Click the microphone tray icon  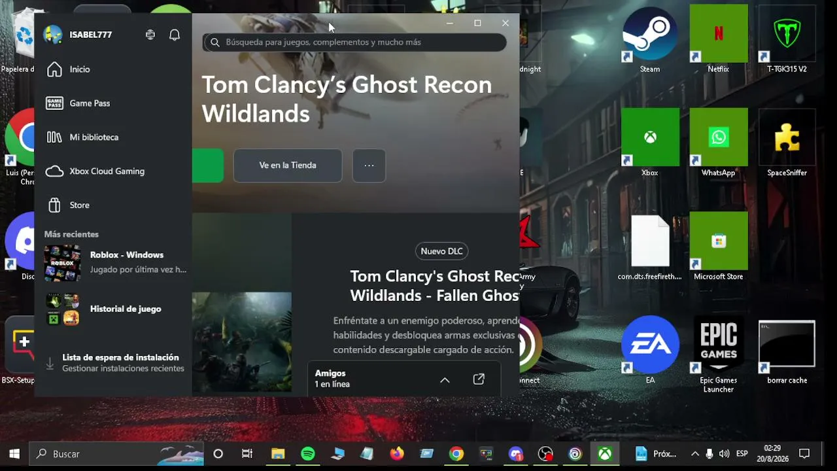(x=709, y=454)
